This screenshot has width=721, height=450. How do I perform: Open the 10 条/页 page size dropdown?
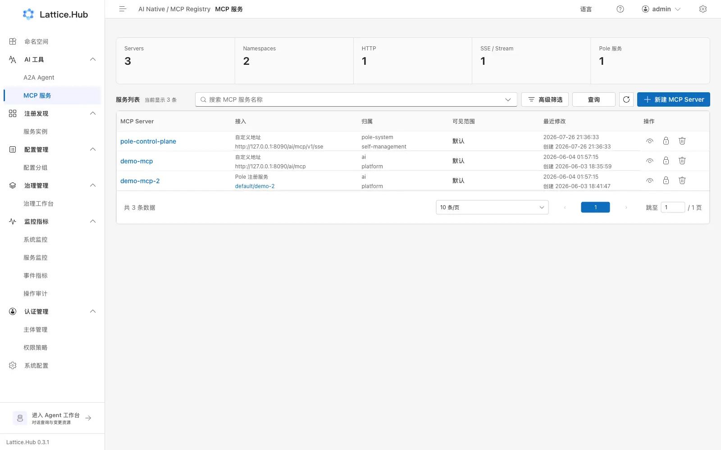tap(492, 207)
